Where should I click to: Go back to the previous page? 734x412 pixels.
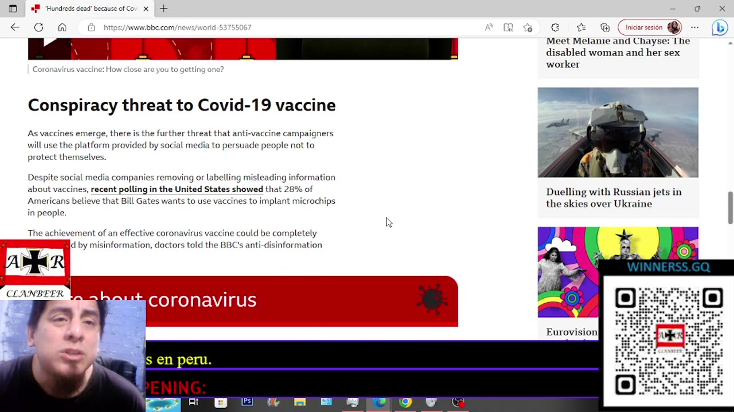tap(15, 27)
